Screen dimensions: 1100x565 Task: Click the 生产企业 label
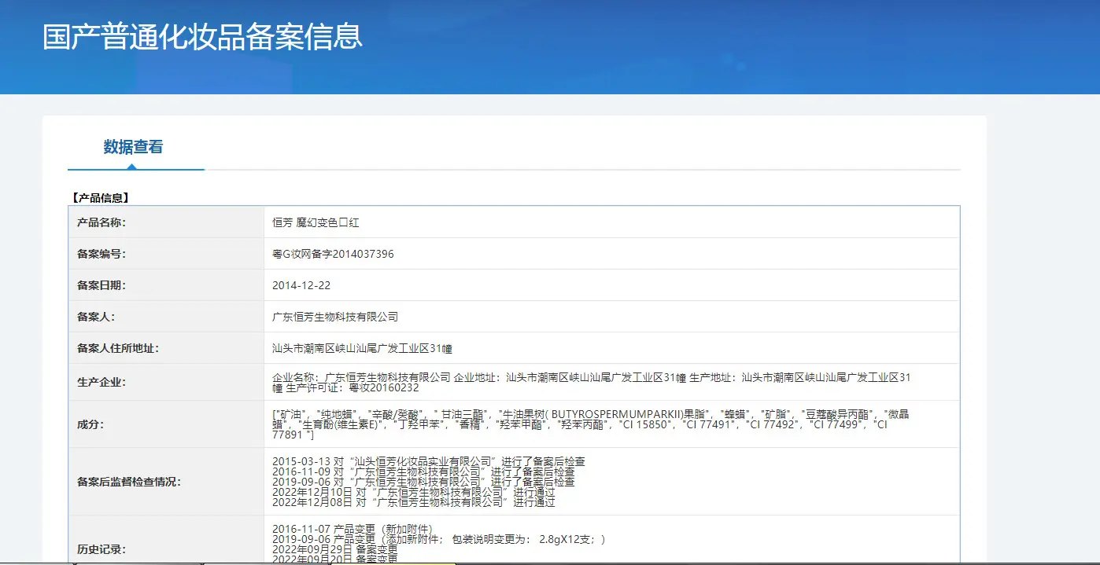pyautogui.click(x=102, y=382)
